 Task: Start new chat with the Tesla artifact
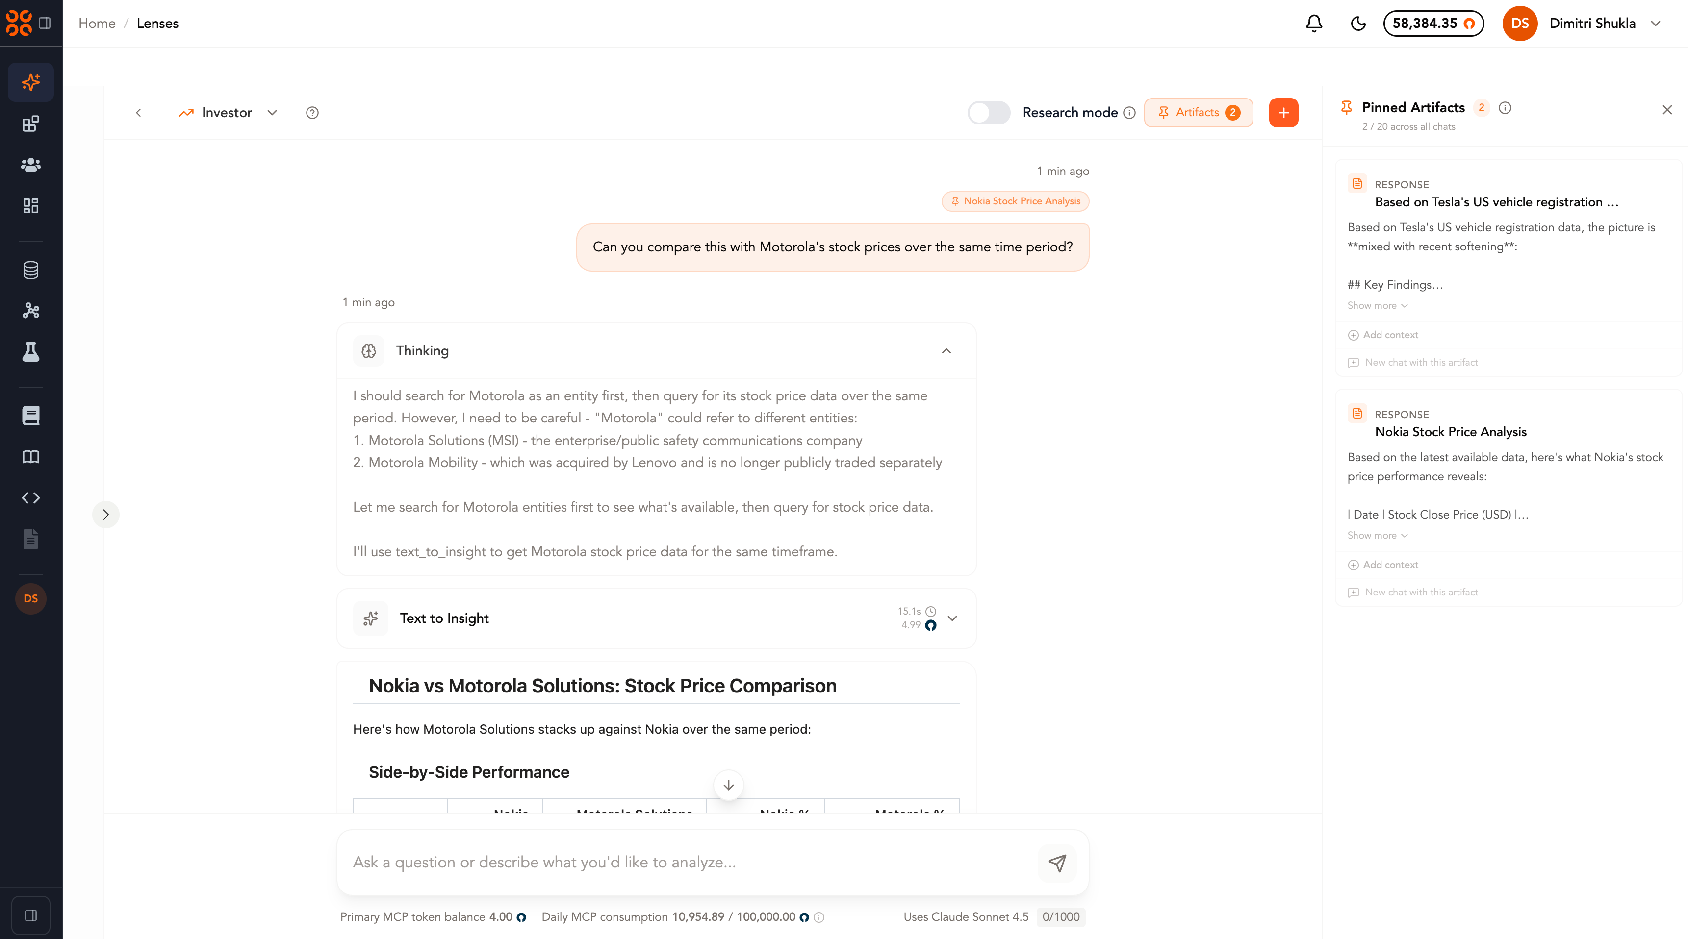(1413, 363)
